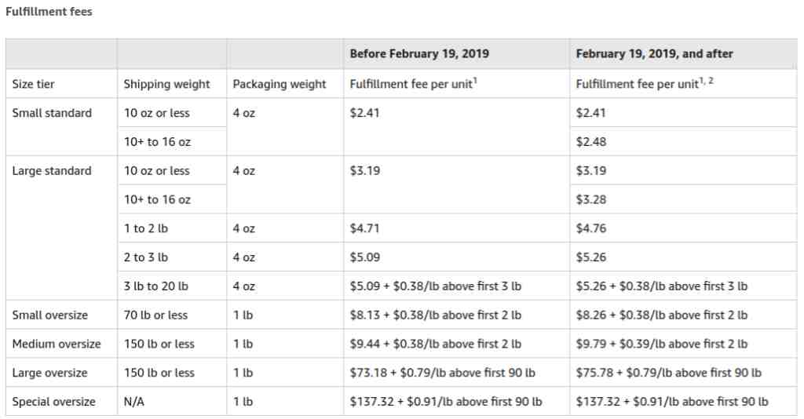Click the $5.26 fee for 2 to 3 lb
This screenshot has height=419, width=804.
pyautogui.click(x=591, y=257)
